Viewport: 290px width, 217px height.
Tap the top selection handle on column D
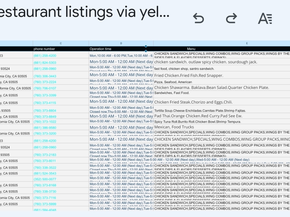[x=146, y=46]
